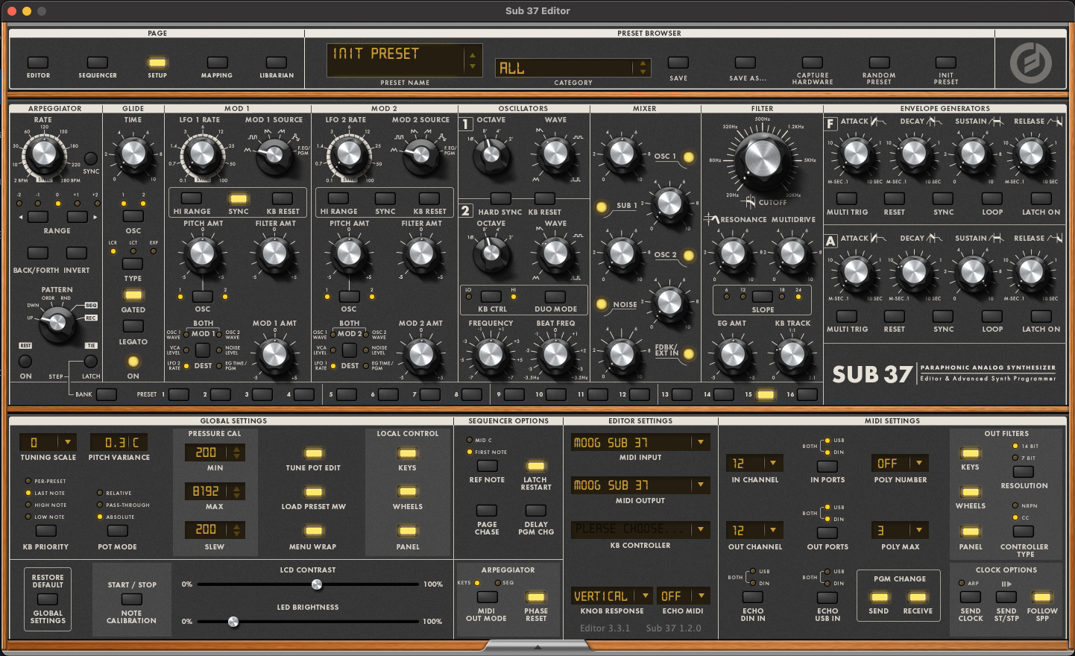Click the Init Preset button

coord(946,63)
